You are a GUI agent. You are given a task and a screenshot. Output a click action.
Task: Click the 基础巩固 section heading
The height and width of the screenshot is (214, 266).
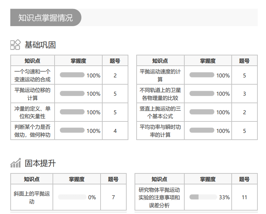click(40, 45)
